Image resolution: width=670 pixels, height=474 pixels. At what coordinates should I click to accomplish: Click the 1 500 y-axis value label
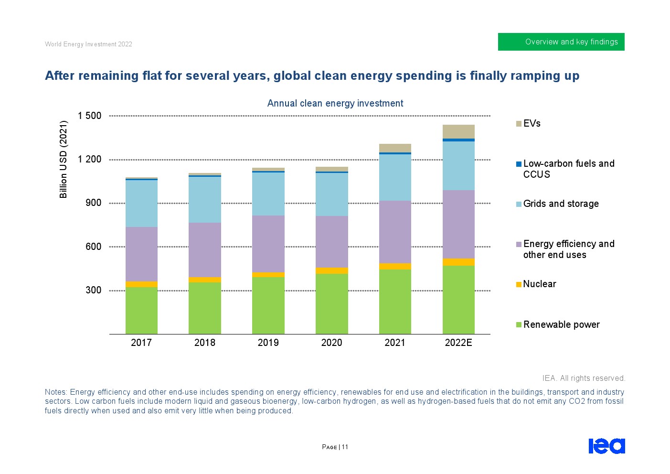click(90, 116)
